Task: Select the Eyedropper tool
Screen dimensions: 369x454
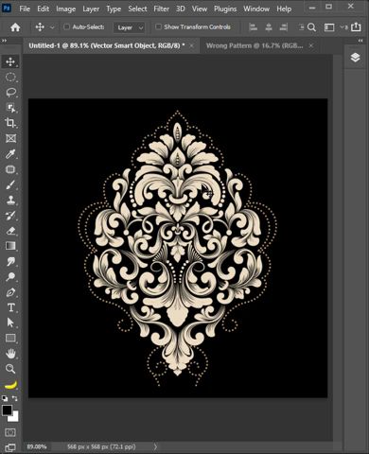Action: (x=10, y=154)
